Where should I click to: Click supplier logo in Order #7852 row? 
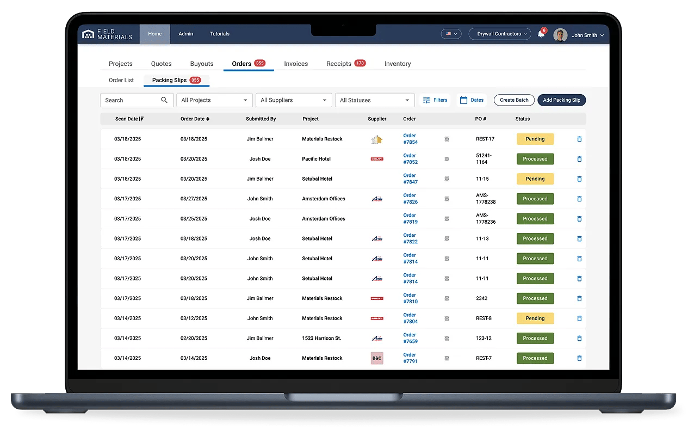click(x=377, y=159)
